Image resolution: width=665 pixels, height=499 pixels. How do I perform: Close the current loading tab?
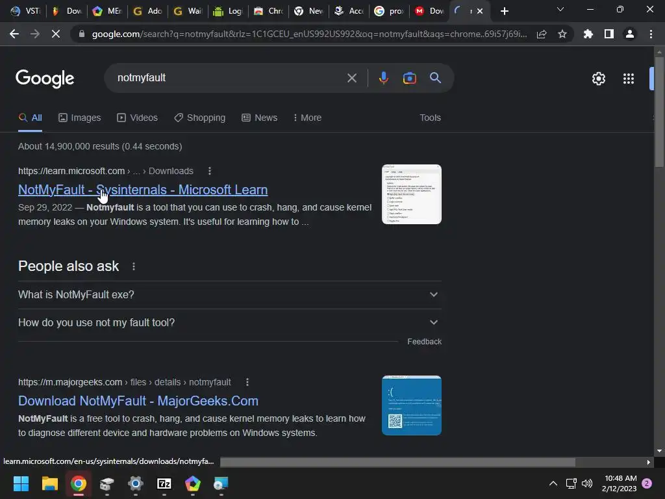[x=480, y=11]
